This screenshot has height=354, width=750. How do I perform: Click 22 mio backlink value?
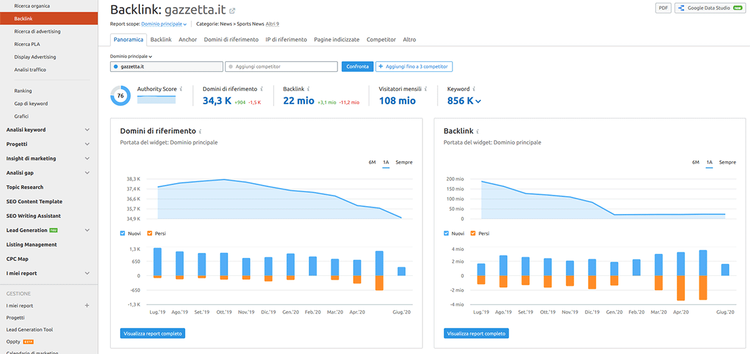click(299, 101)
